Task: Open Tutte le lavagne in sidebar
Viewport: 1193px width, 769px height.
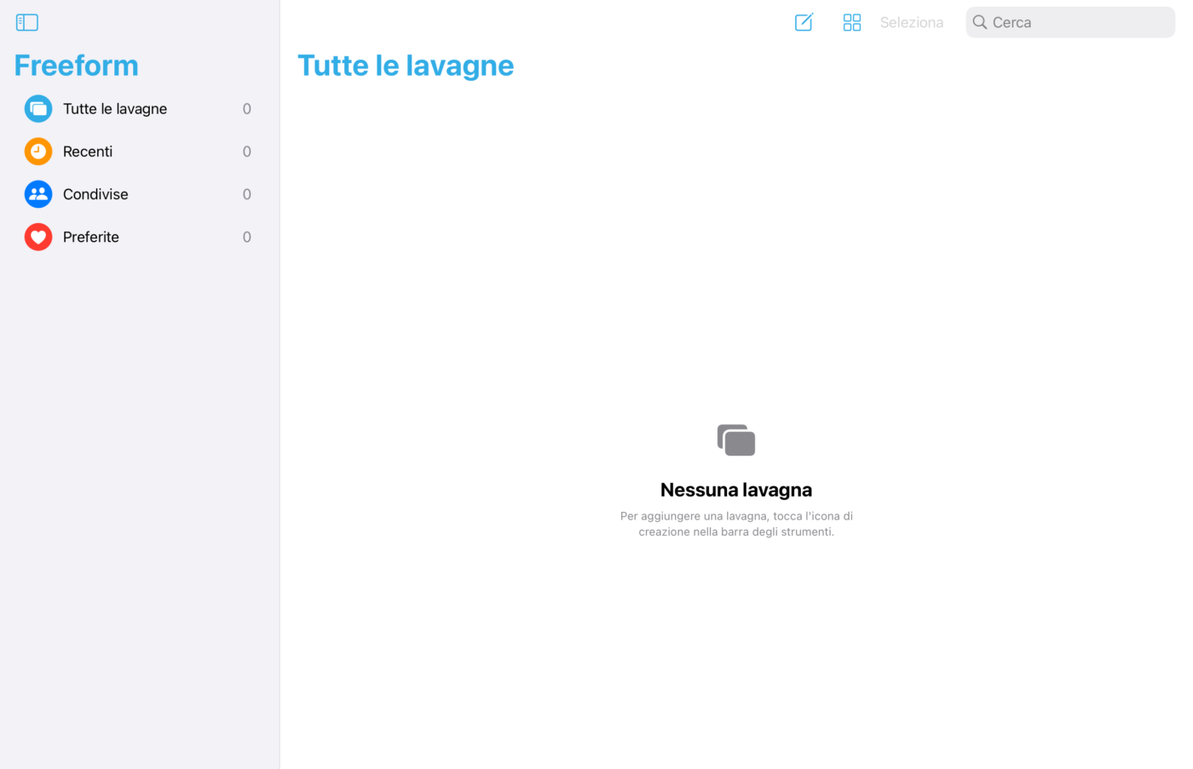Action: [140, 109]
